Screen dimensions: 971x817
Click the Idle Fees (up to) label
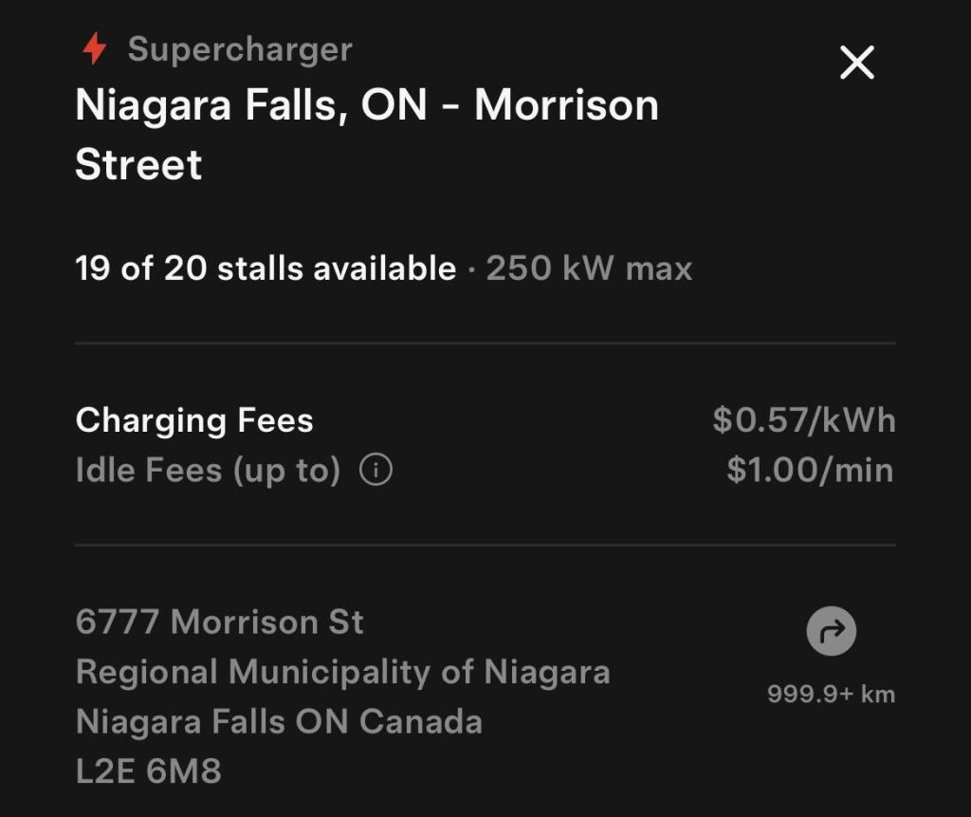208,470
